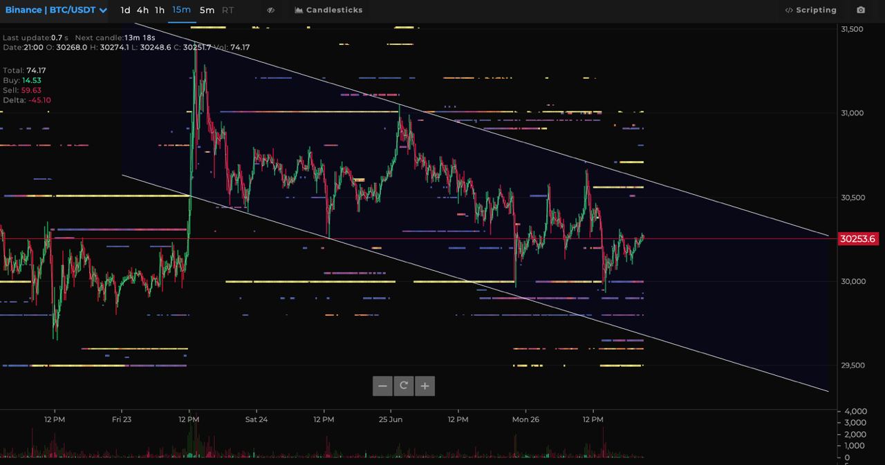Click the red 30253.6 current price label
885x465 pixels.
point(857,239)
